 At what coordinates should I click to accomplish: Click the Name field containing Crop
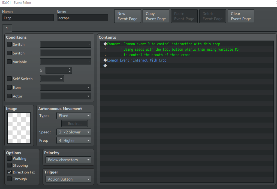pyautogui.click(x=28, y=18)
